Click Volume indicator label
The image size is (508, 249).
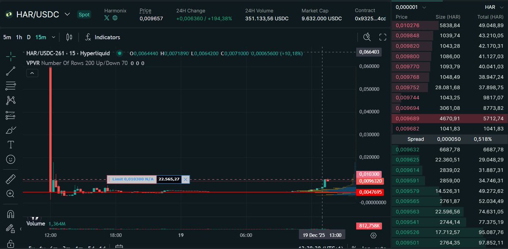pos(36,223)
